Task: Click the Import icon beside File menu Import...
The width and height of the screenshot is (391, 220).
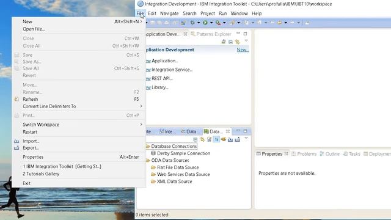Action: tap(16, 141)
